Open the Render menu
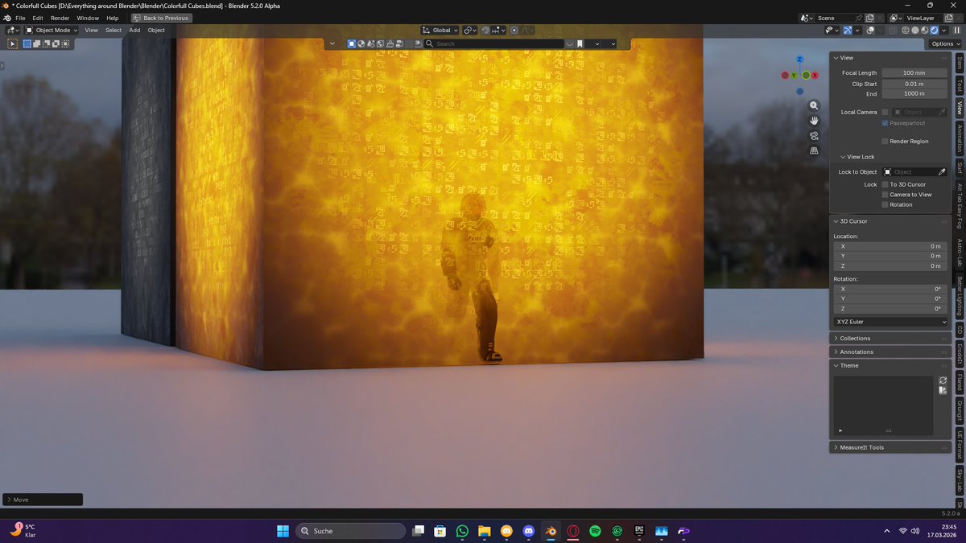966x543 pixels. (60, 18)
